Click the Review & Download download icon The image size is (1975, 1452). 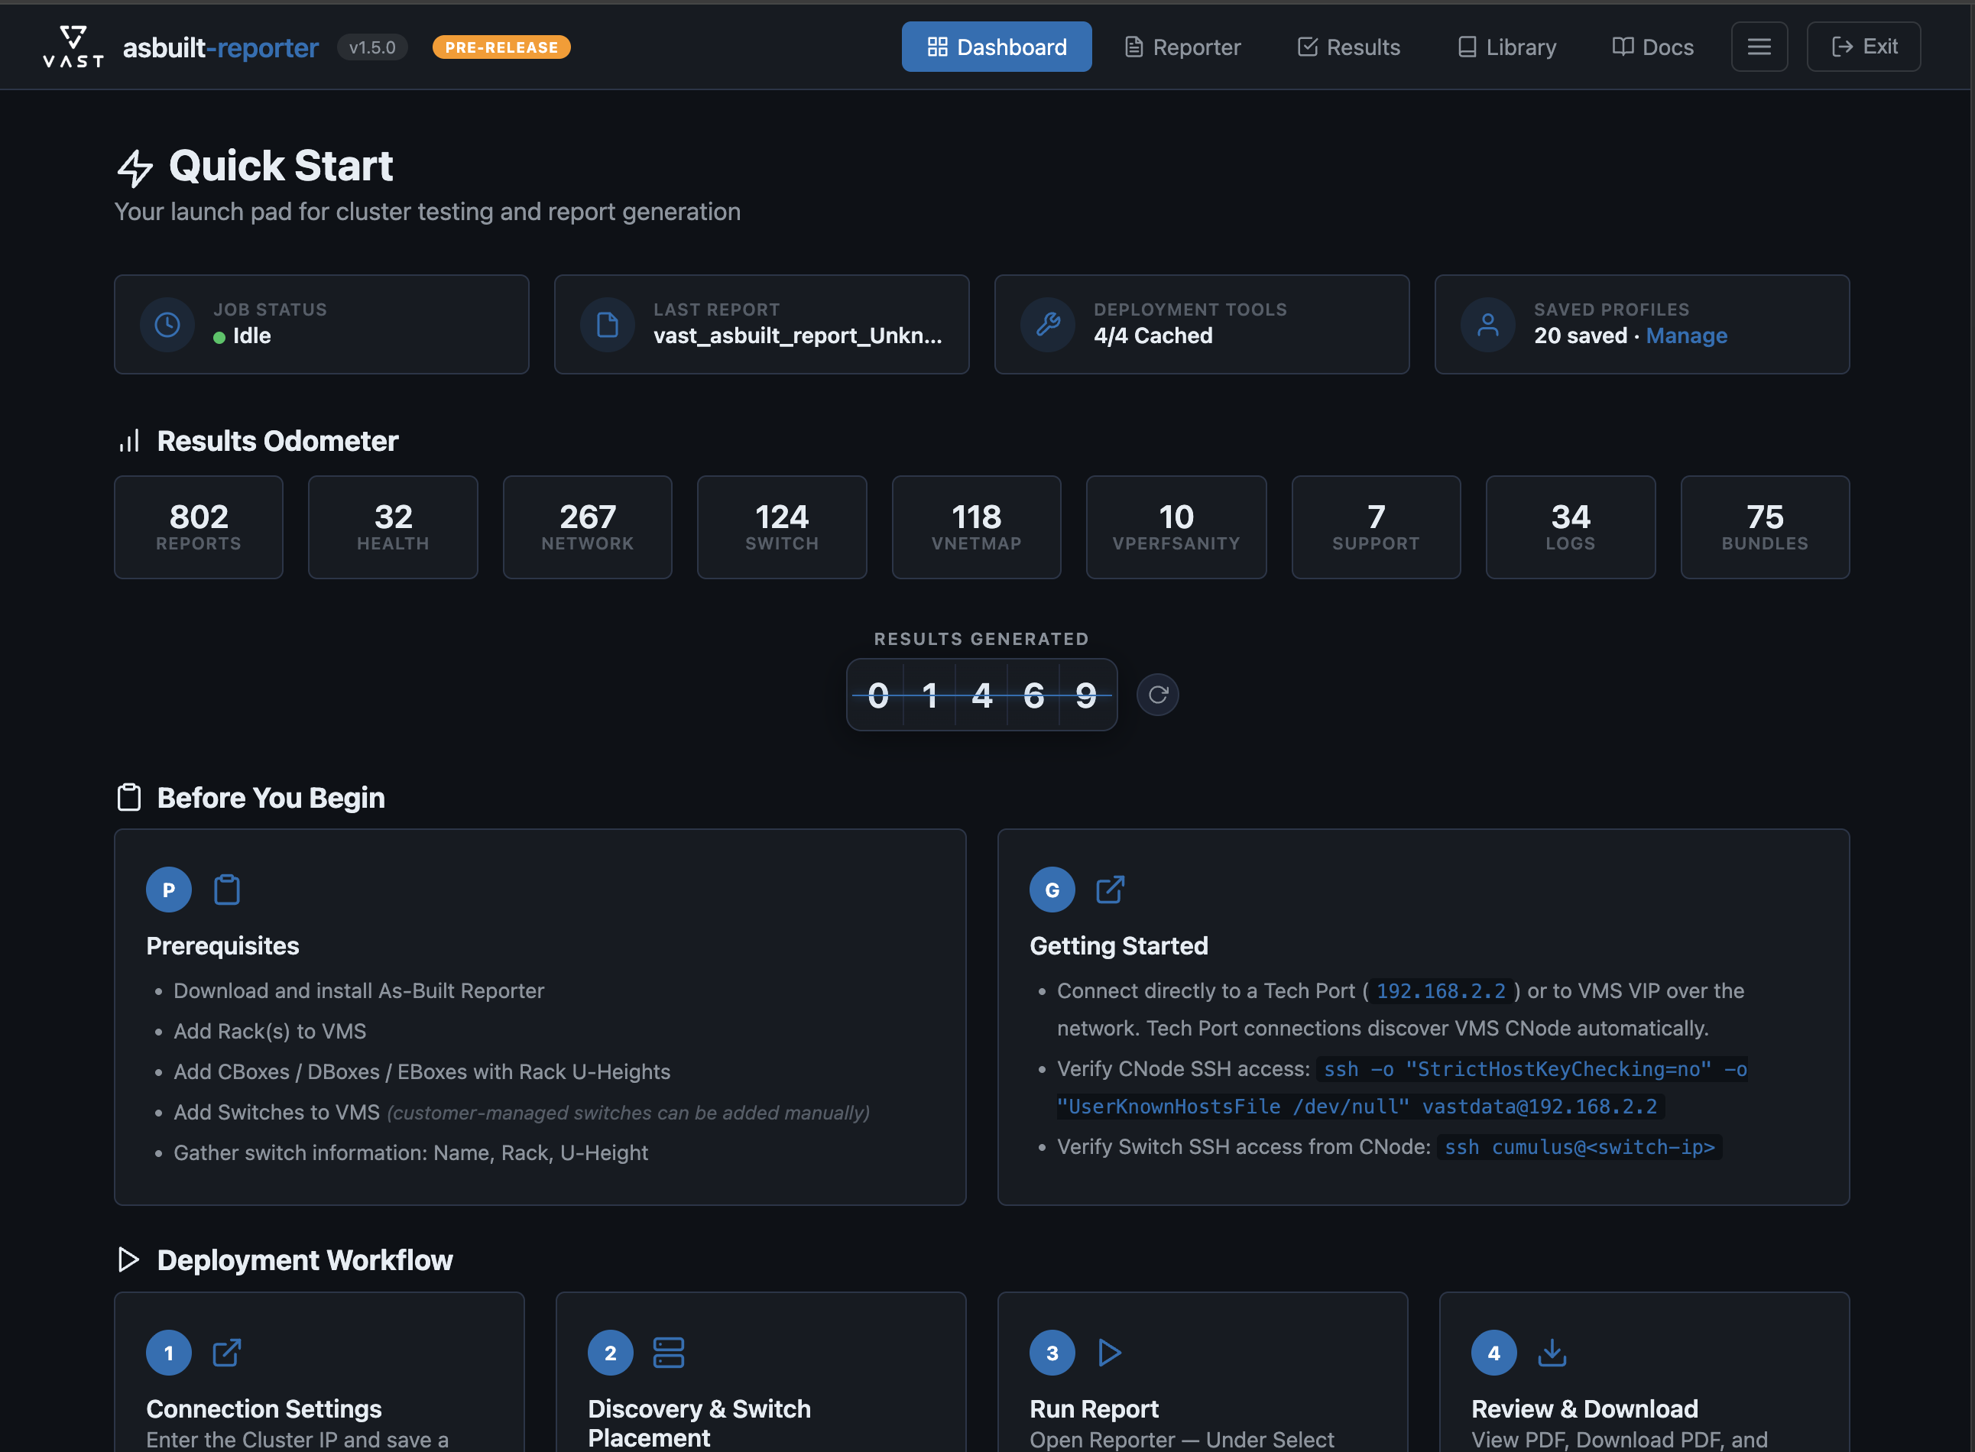(x=1552, y=1353)
